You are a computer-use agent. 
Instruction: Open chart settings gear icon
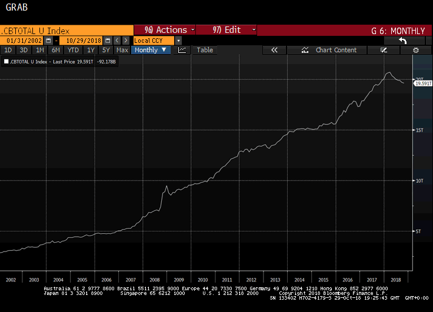[416, 50]
